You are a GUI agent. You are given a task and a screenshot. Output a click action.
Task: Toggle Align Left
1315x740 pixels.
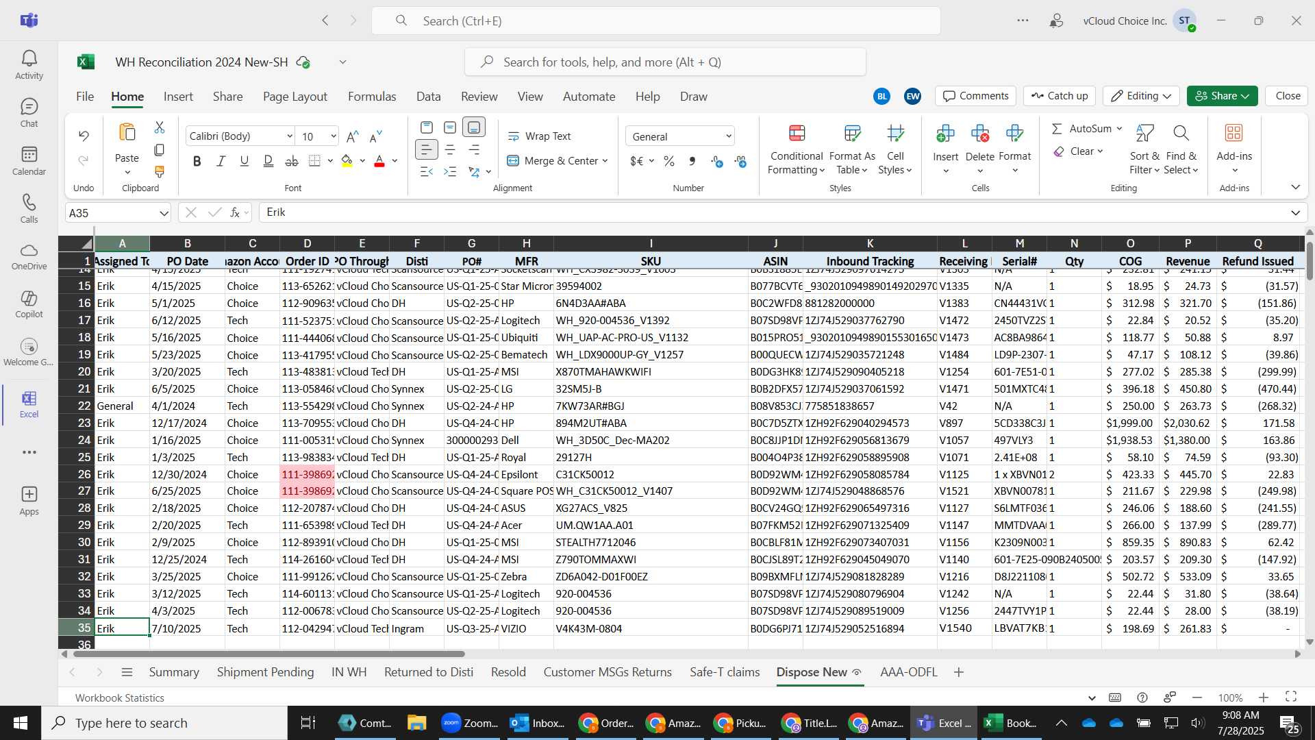coord(426,149)
